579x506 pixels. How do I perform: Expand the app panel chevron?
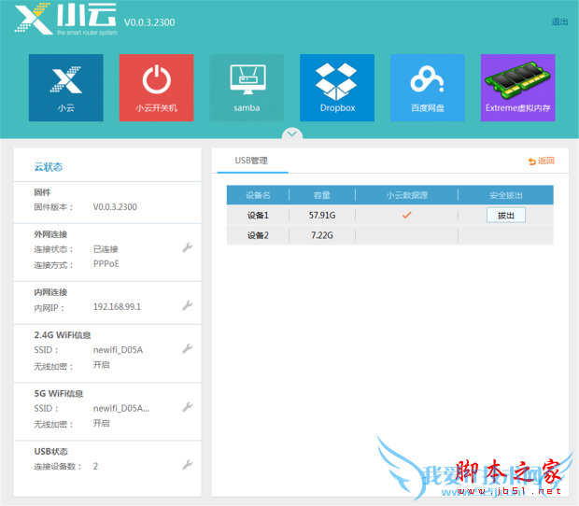pos(292,134)
